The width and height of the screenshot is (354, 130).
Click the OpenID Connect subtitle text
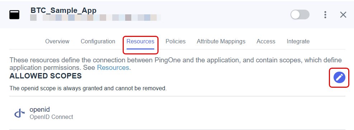(52, 117)
